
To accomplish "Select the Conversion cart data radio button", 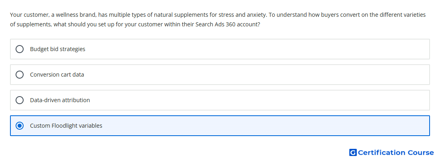I will coord(19,75).
